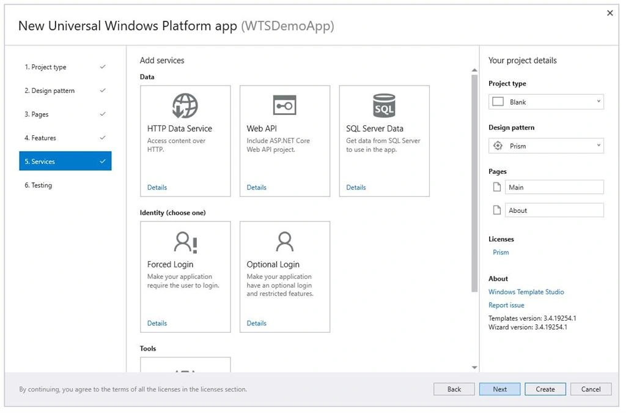Go to step 4. Features
The height and width of the screenshot is (413, 626).
(x=65, y=138)
